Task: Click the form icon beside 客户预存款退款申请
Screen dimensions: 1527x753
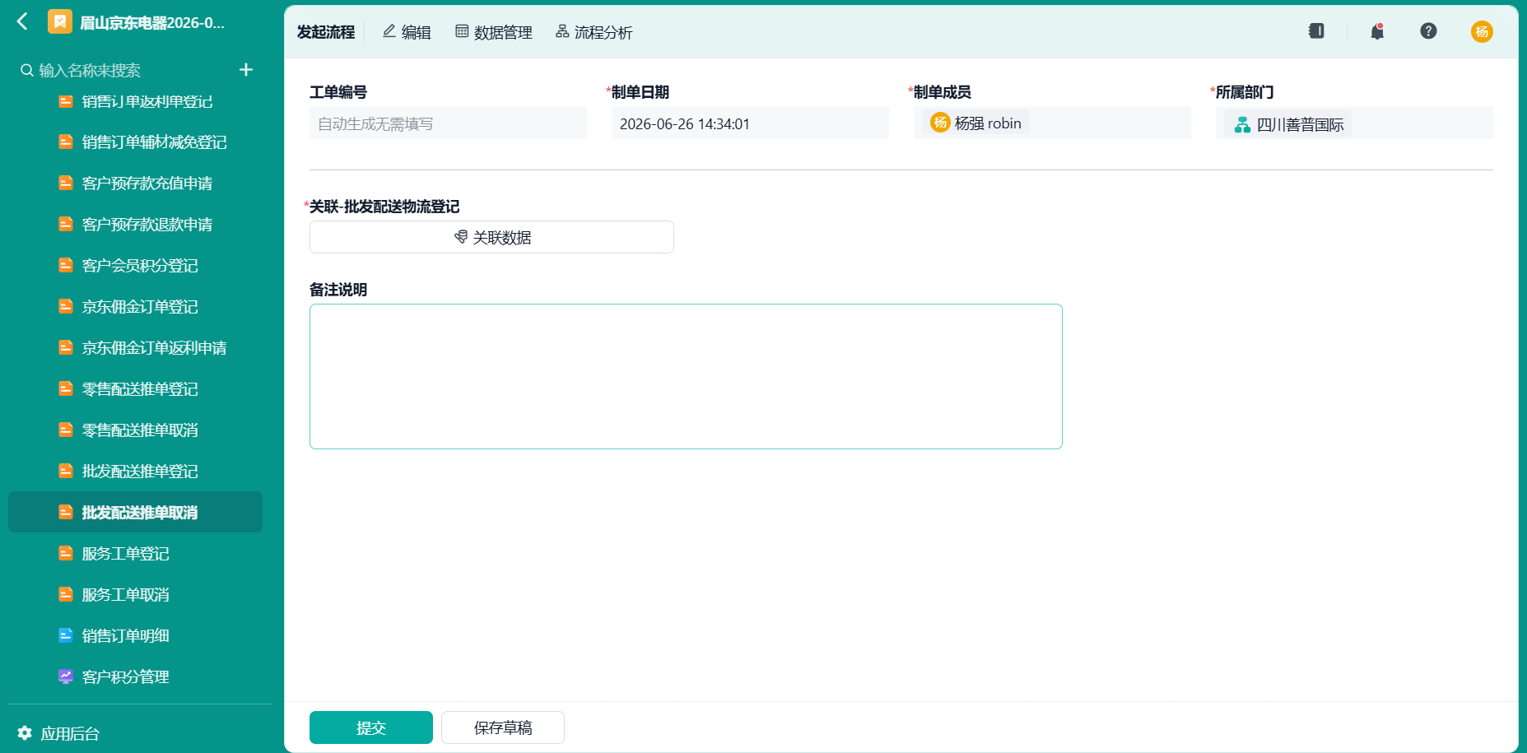Action: (x=66, y=225)
